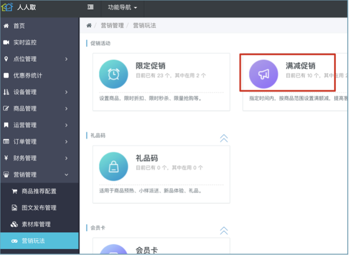This screenshot has height=257, width=351.
Task: Click the icon beside 营销管理
Action: pyautogui.click(x=6, y=175)
